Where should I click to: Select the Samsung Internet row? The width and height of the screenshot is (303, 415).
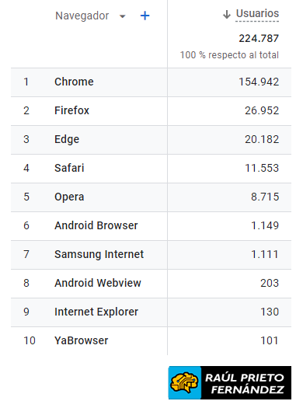click(x=151, y=255)
